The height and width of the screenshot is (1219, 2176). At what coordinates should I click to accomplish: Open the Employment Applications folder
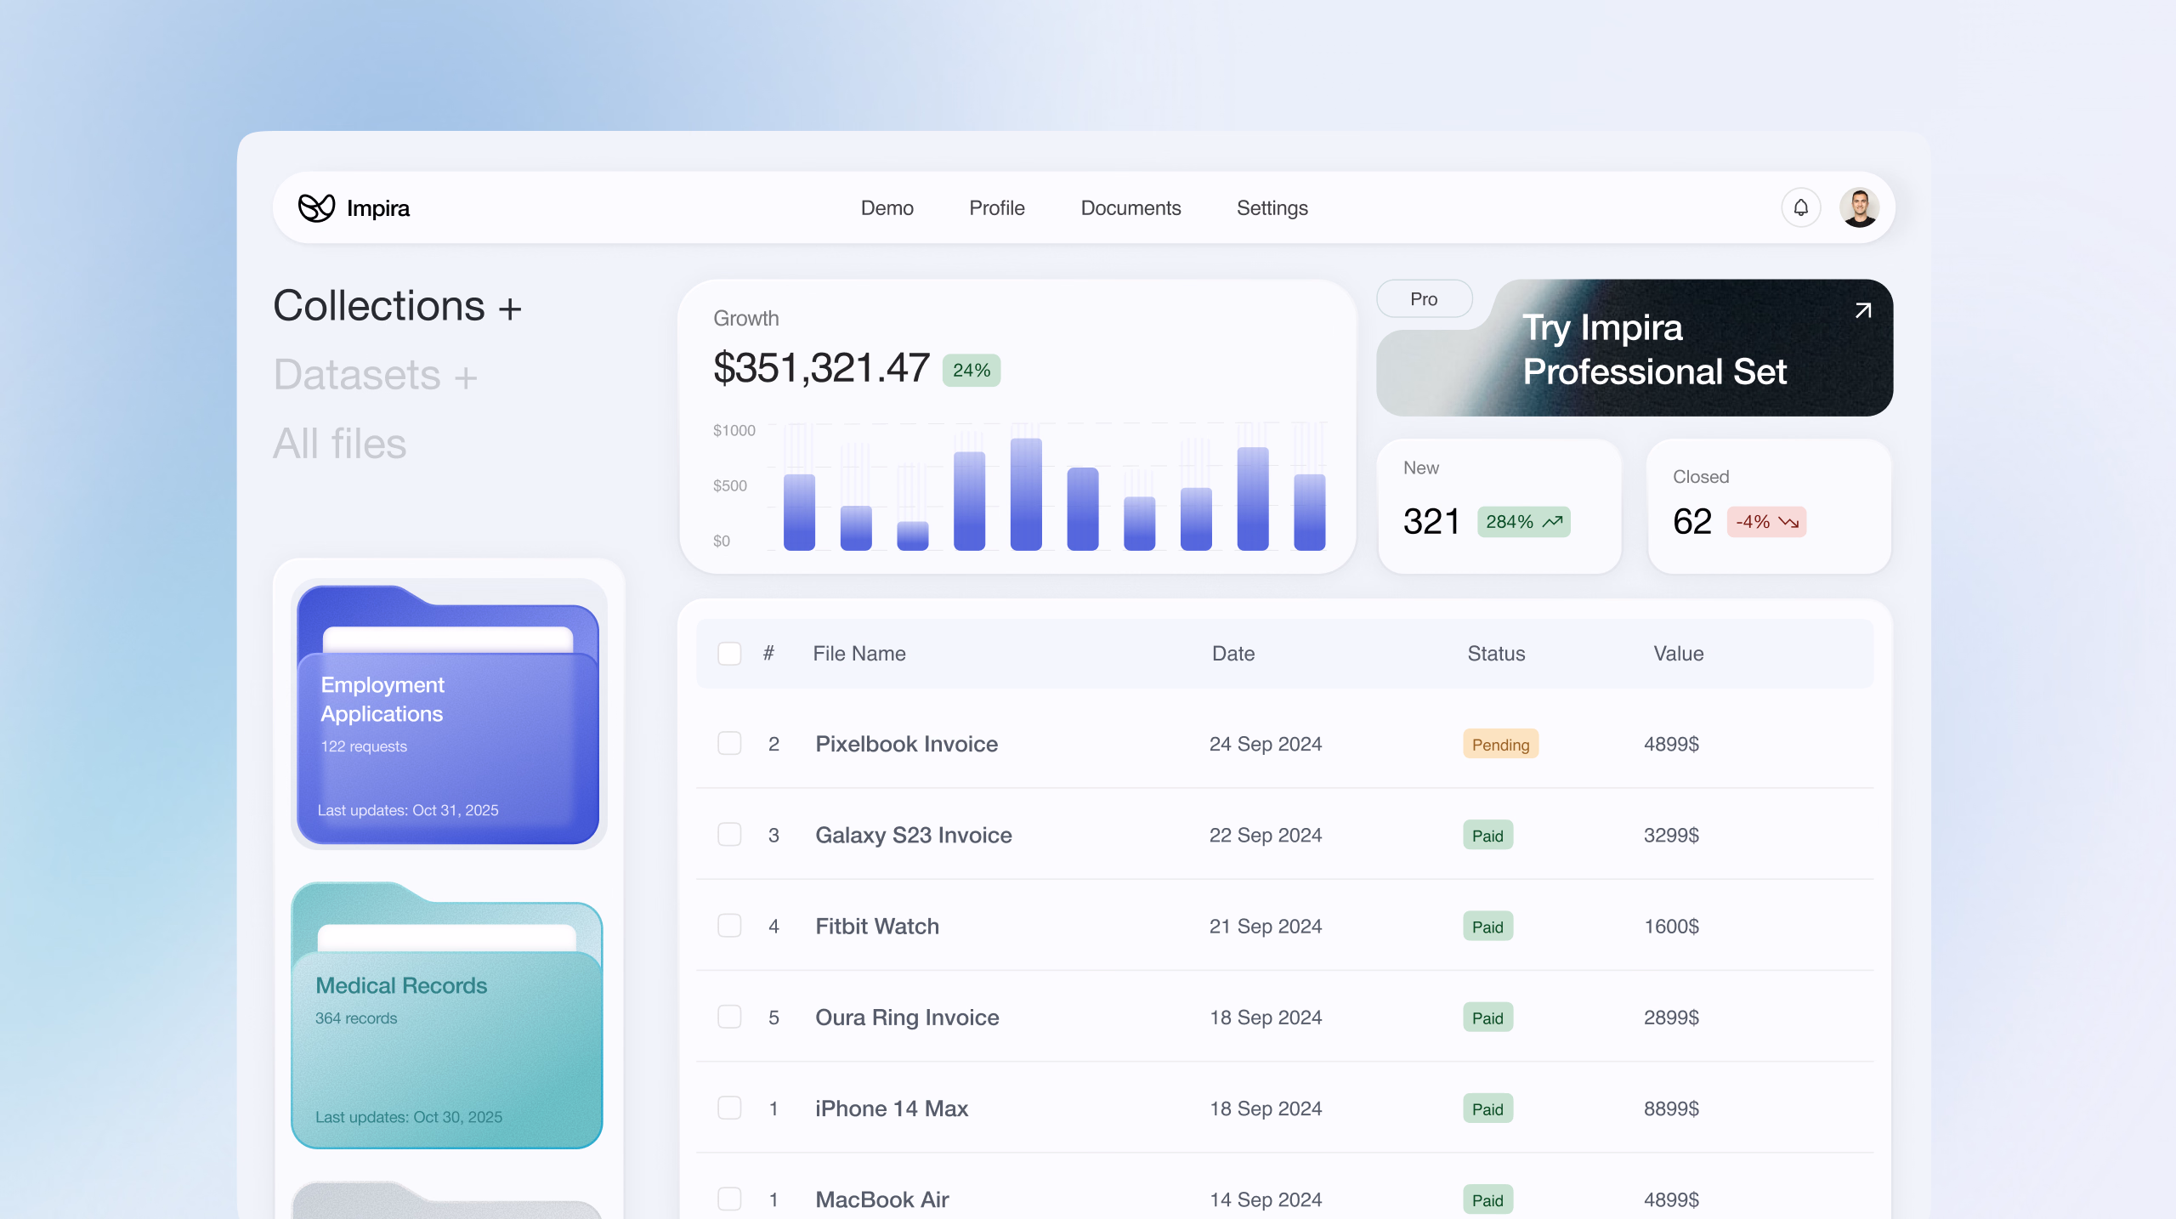[x=448, y=715]
